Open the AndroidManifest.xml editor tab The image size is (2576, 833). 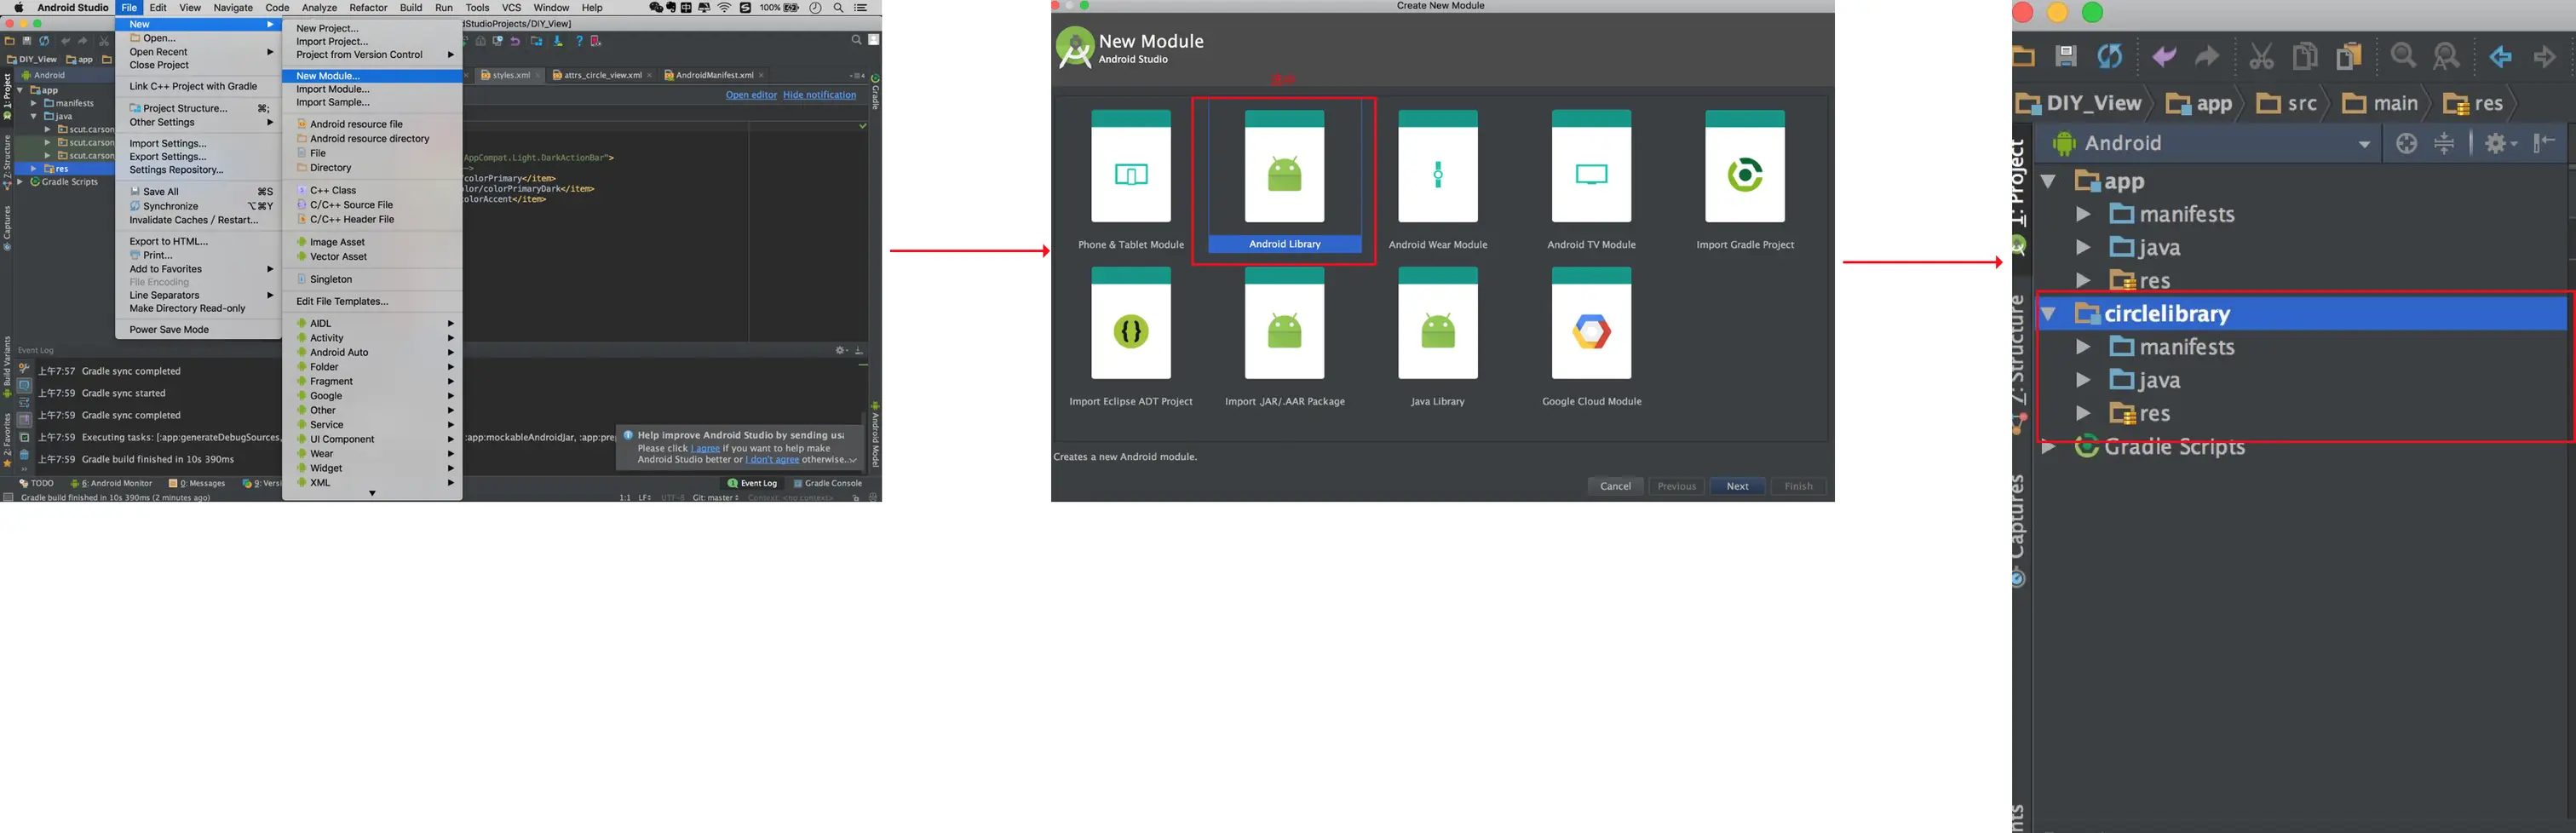point(714,75)
